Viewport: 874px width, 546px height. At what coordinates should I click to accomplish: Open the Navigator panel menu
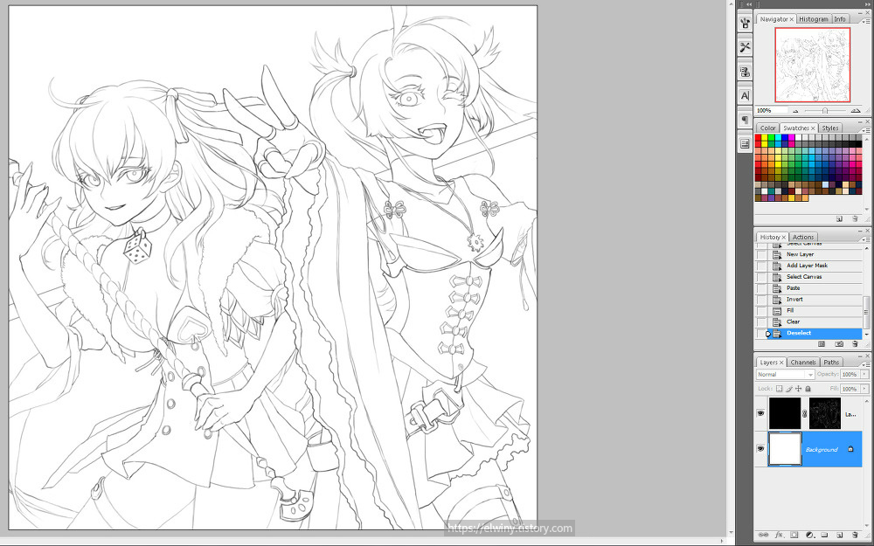click(867, 21)
